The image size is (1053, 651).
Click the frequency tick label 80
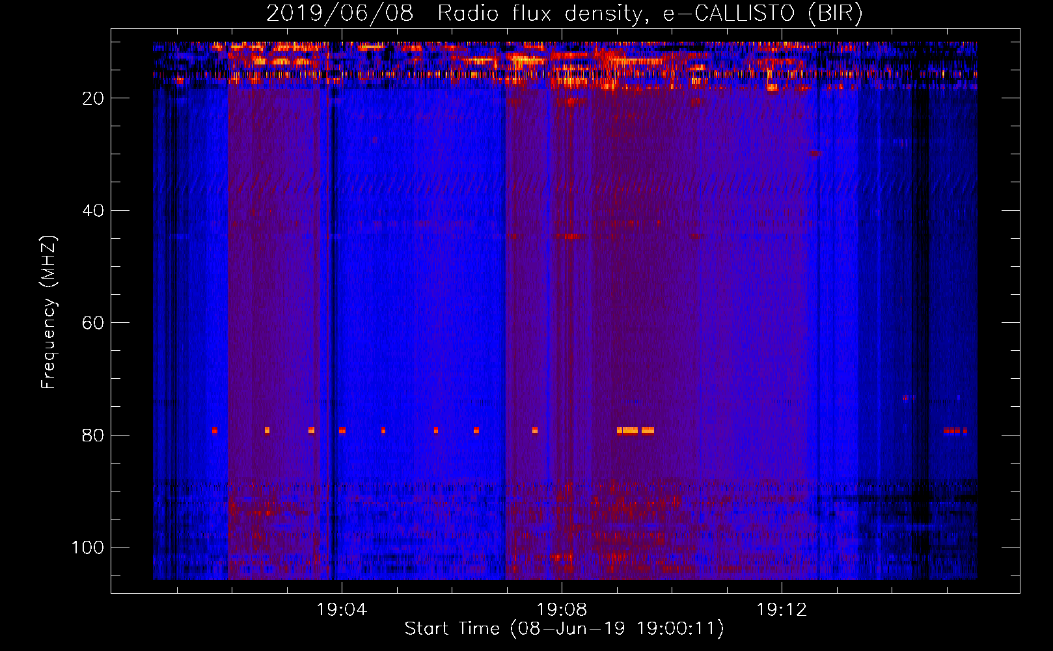93,435
